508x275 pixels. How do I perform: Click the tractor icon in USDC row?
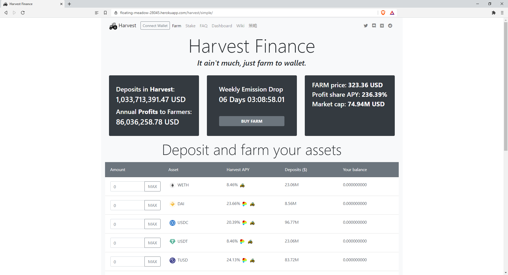[x=252, y=223]
